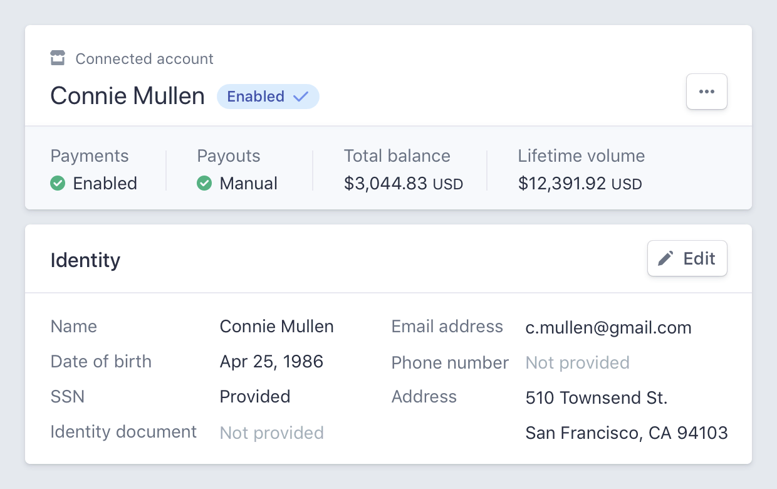Open the three-dot more options menu
The width and height of the screenshot is (777, 489).
[707, 92]
